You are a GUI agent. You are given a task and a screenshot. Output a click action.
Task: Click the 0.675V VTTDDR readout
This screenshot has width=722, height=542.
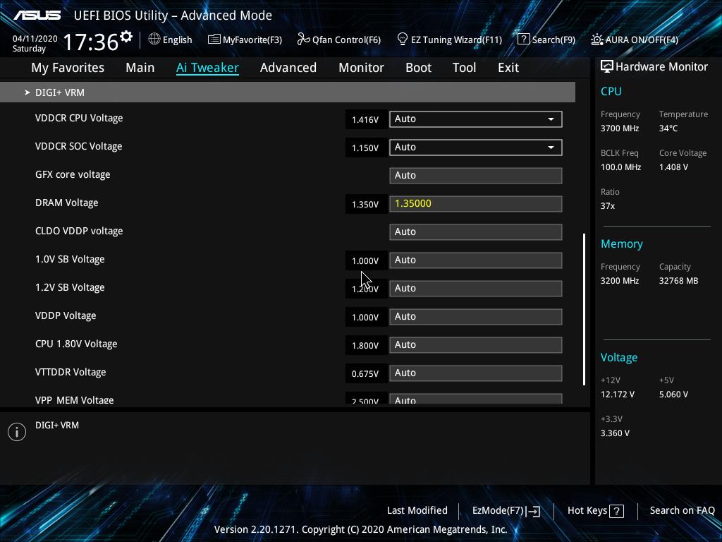click(365, 374)
